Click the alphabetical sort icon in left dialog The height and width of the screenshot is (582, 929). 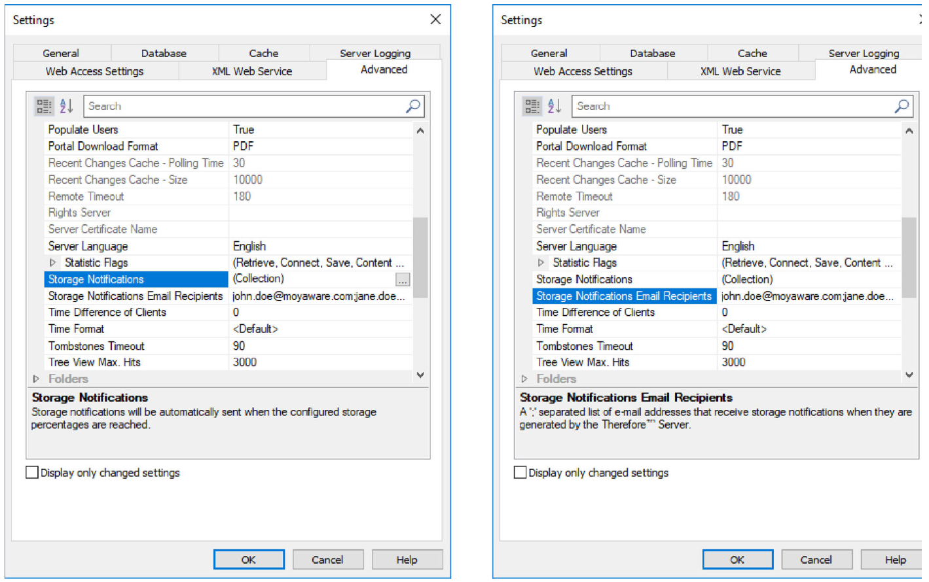(66, 106)
